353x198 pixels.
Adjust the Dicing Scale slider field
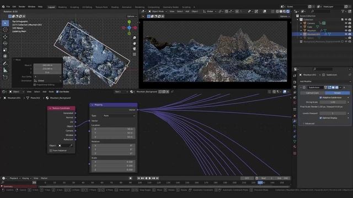pos(333,102)
